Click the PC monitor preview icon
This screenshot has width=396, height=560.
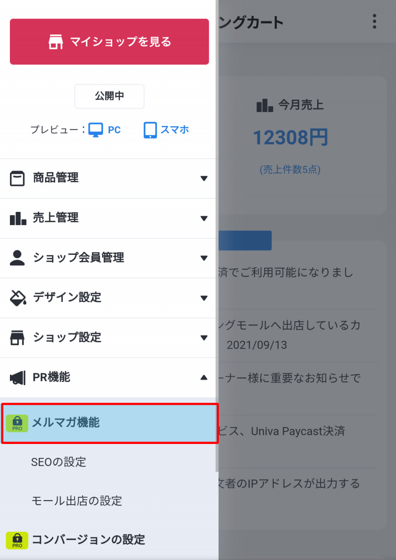coord(96,130)
